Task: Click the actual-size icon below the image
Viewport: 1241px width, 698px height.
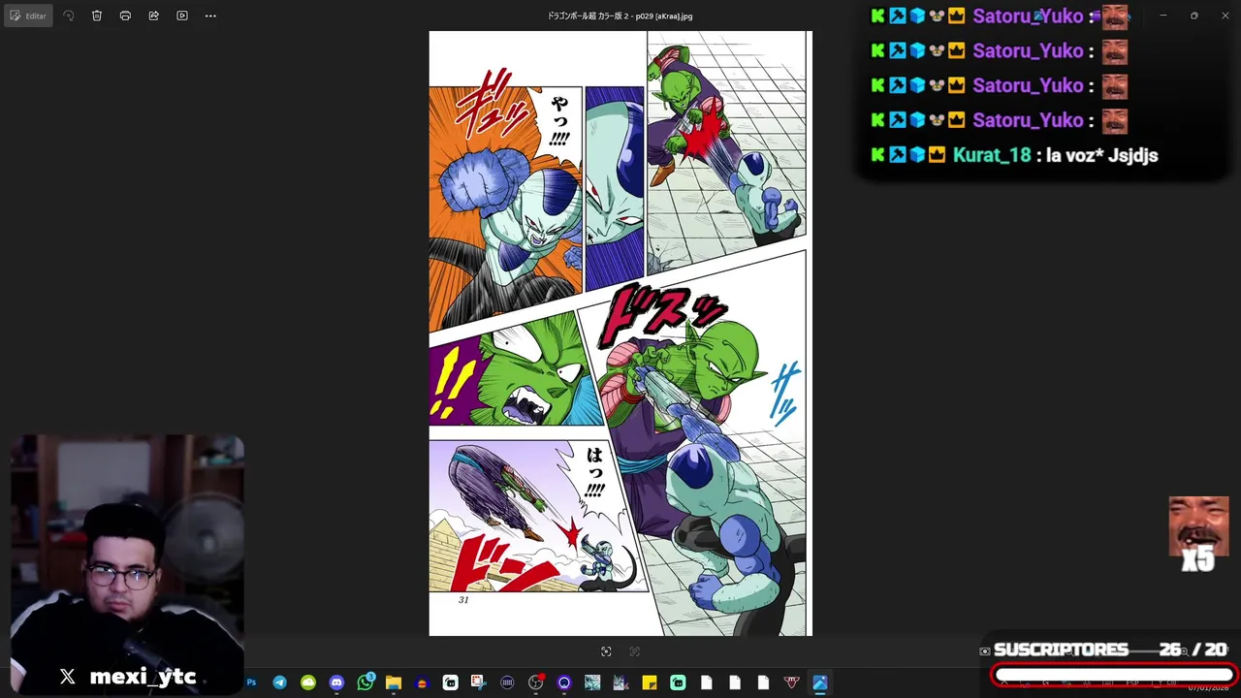Action: pyautogui.click(x=635, y=651)
